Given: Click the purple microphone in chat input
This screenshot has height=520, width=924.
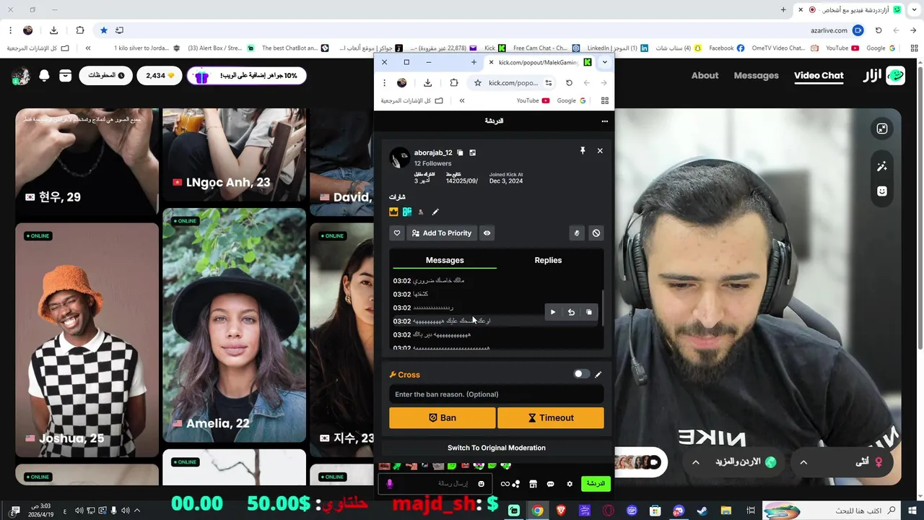Looking at the screenshot, I should tap(390, 484).
